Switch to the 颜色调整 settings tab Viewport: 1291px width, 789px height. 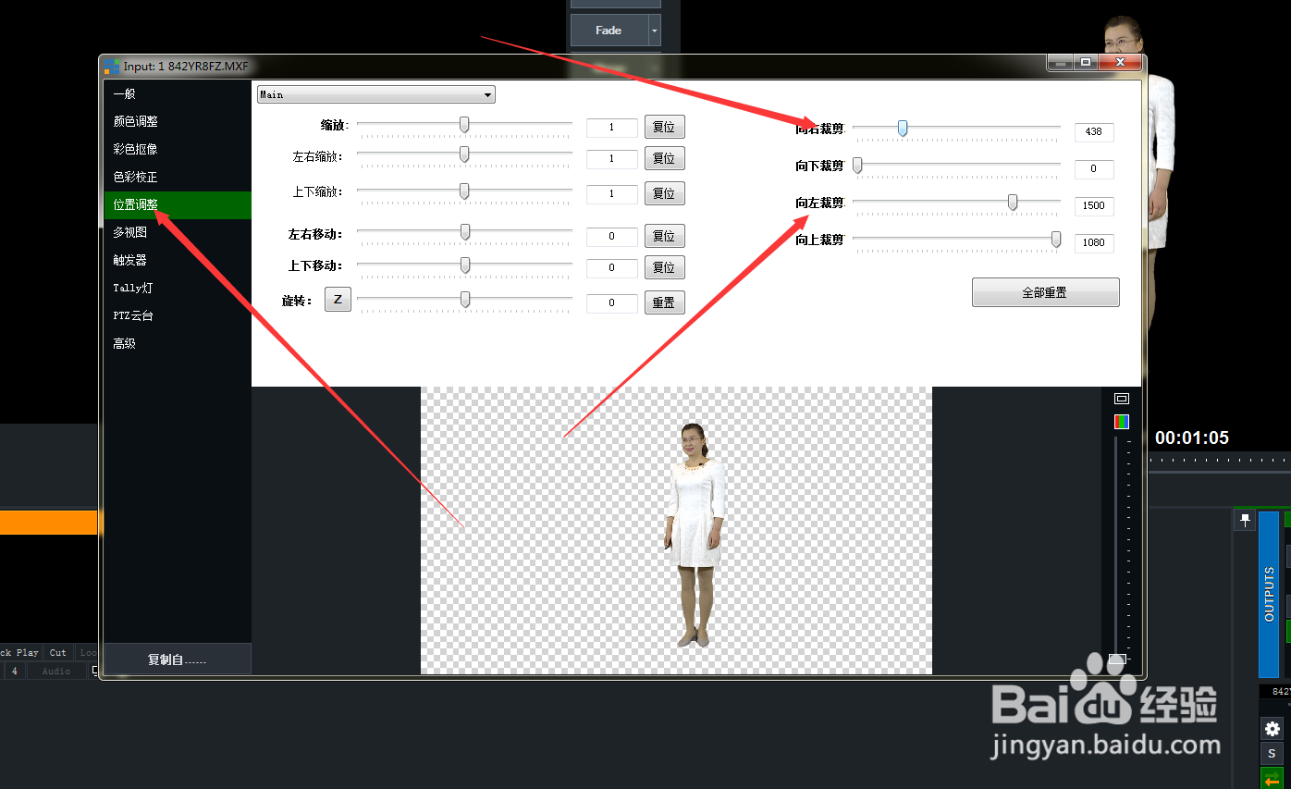(x=138, y=121)
